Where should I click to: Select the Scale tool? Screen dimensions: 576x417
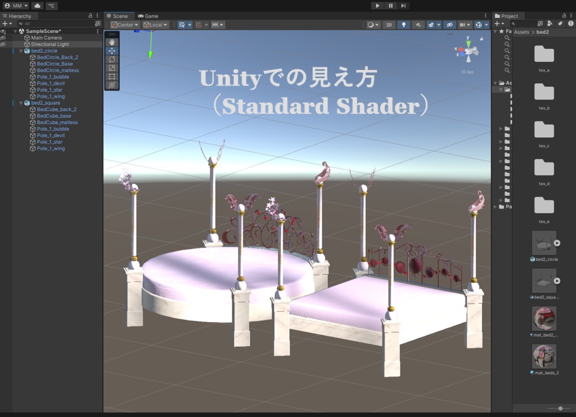pyautogui.click(x=112, y=68)
